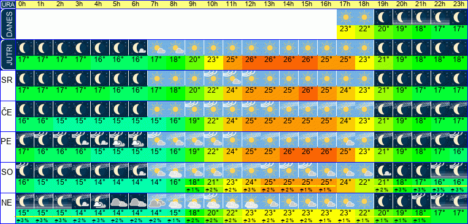Select the 26° temperature for PE at 16h
Image resolution: width=468 pixels, height=224 pixels.
point(327,151)
